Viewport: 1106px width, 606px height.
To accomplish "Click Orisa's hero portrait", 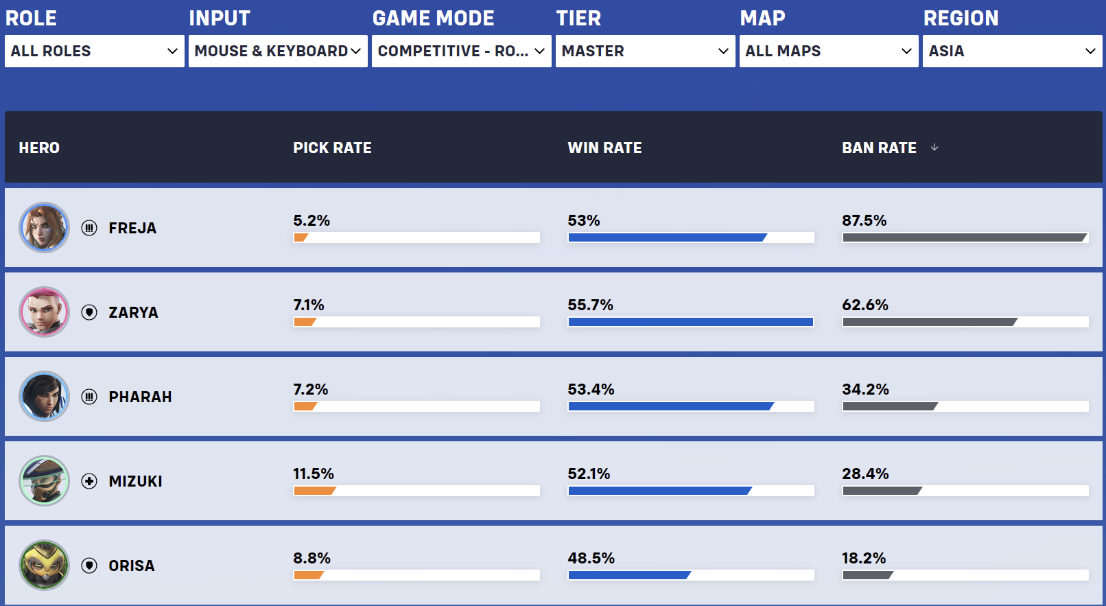I will point(45,566).
